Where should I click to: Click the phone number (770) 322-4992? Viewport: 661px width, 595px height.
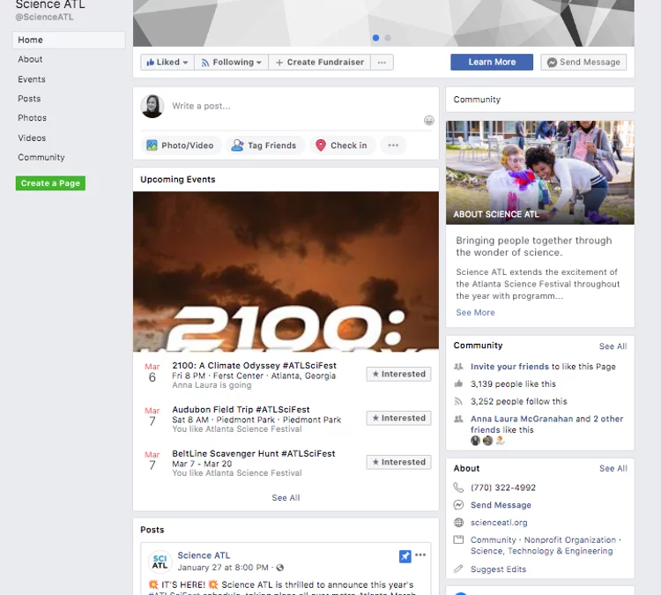click(503, 487)
